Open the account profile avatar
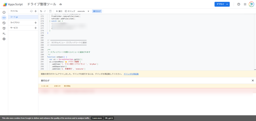 coord(251,4)
